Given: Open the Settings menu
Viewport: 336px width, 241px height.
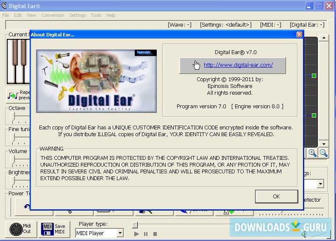Looking at the screenshot, I should [x=78, y=15].
